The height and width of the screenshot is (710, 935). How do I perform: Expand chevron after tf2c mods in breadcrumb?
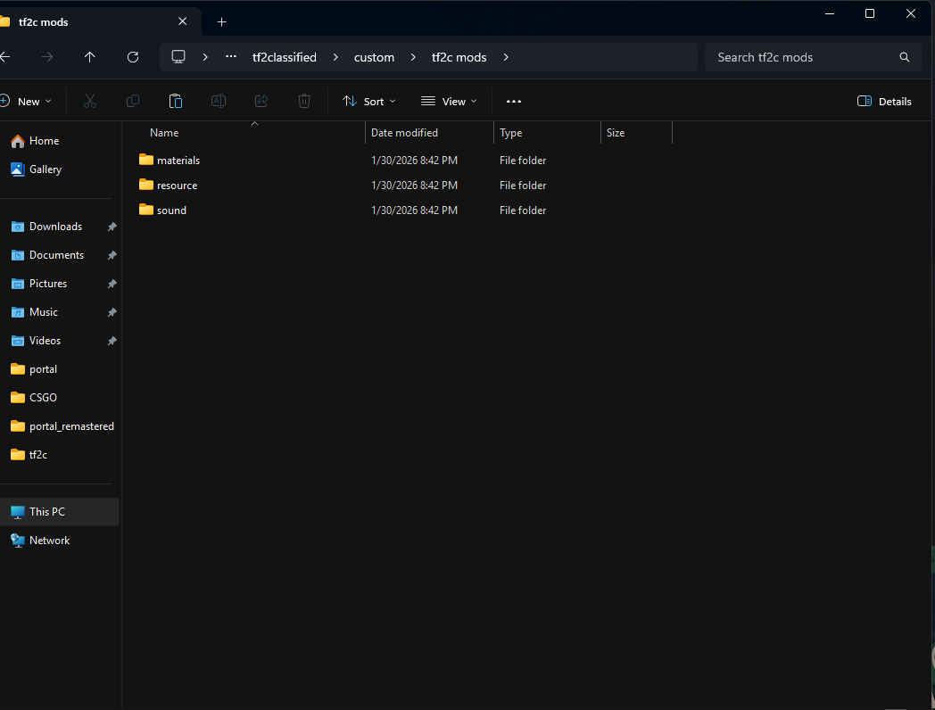click(x=506, y=57)
